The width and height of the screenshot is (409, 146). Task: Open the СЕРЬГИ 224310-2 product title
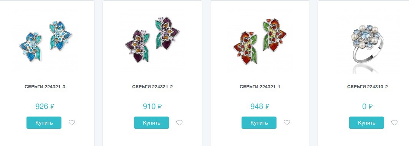pos(367,87)
